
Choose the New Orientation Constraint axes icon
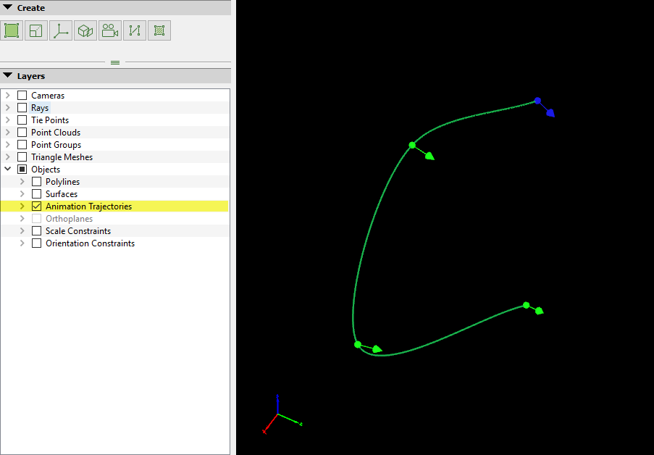(x=61, y=30)
